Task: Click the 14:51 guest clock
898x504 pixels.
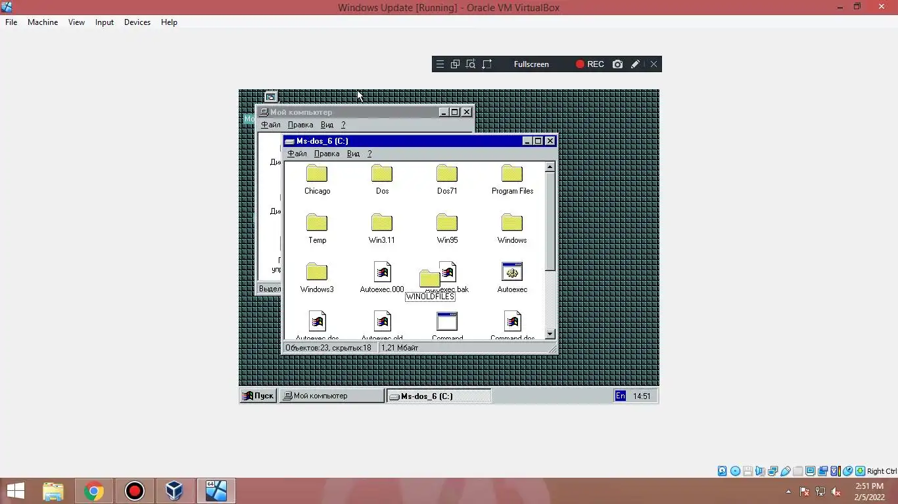Action: coord(642,396)
